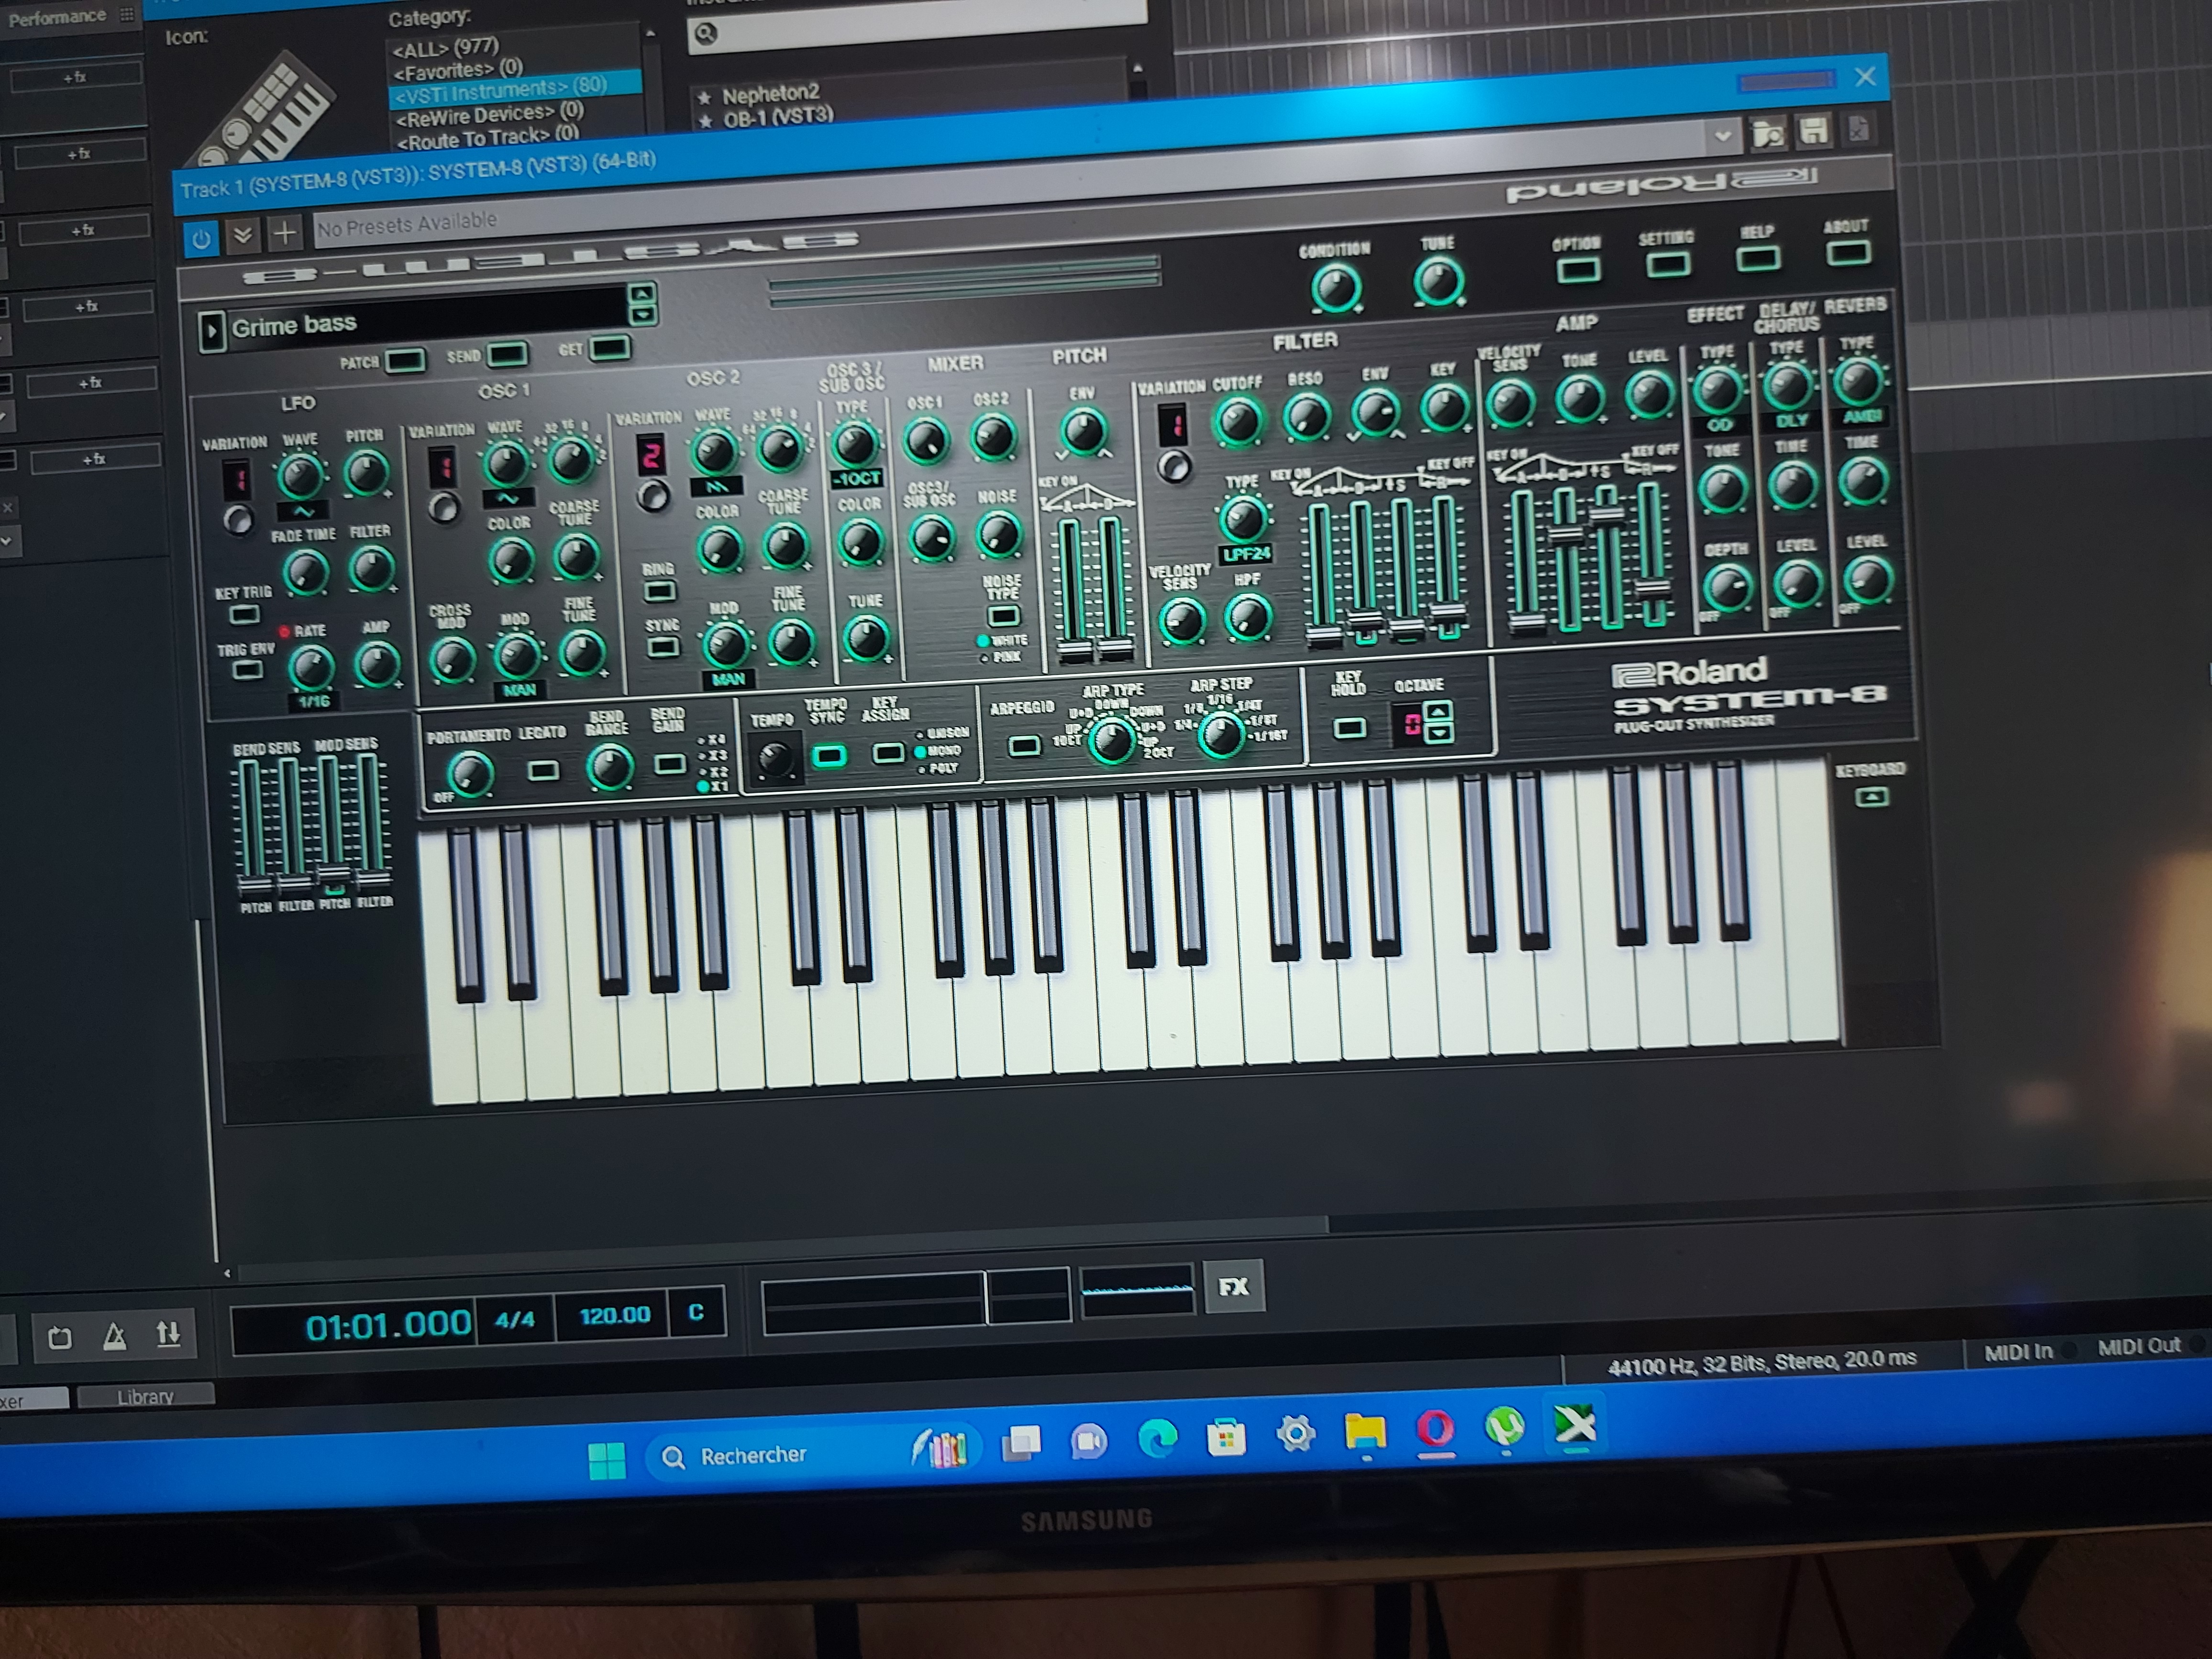
Task: Open the ABOUT menu button
Action: tap(1847, 253)
